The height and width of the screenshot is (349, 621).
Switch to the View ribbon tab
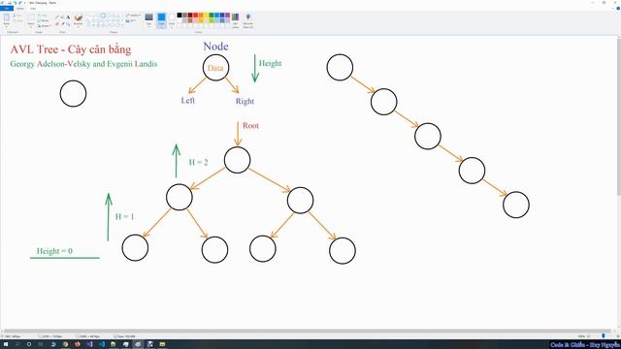point(33,9)
